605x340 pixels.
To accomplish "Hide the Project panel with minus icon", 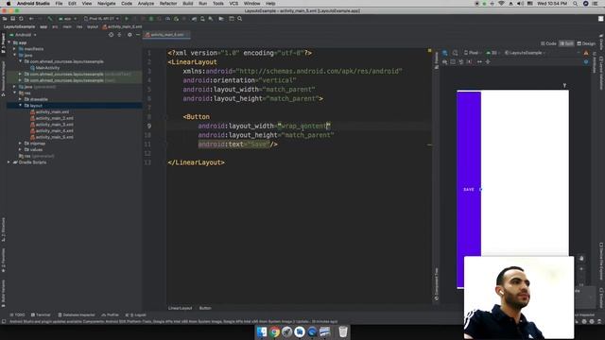I will 138,35.
